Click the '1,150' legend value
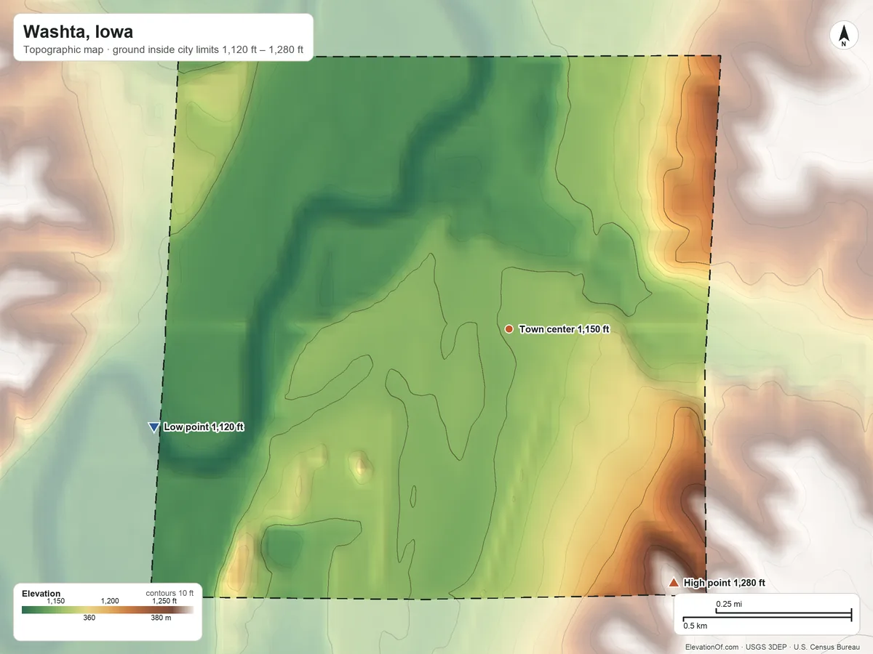This screenshot has width=873, height=654. tap(56, 601)
